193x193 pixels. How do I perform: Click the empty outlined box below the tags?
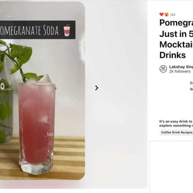click(171, 167)
